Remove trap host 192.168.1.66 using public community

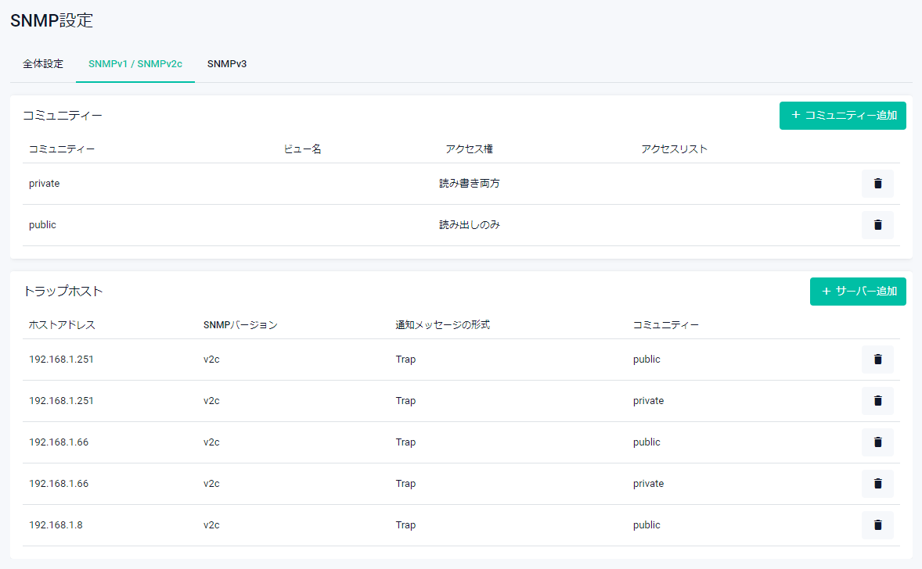tap(877, 442)
